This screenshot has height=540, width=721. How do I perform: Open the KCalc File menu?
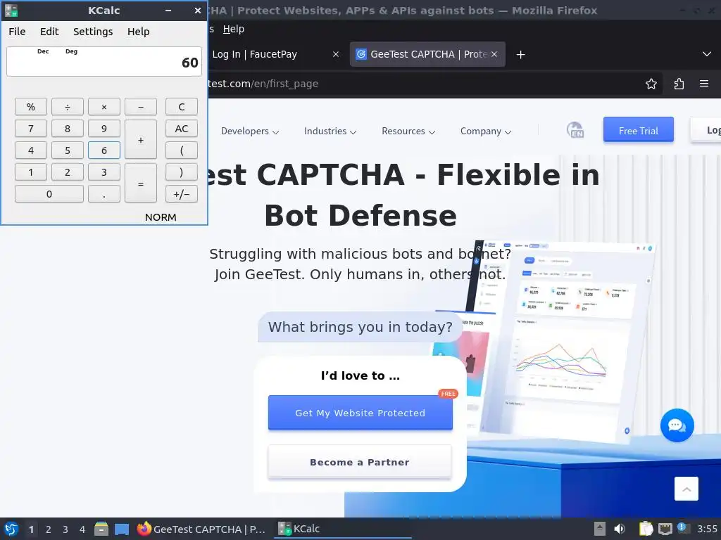[17, 32]
